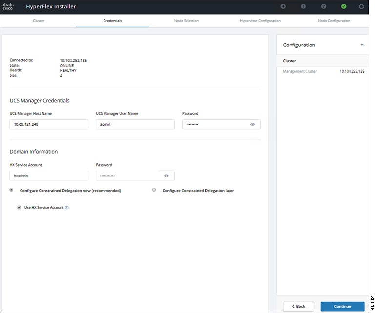Focus the HX Service Account field

[x=49, y=176]
